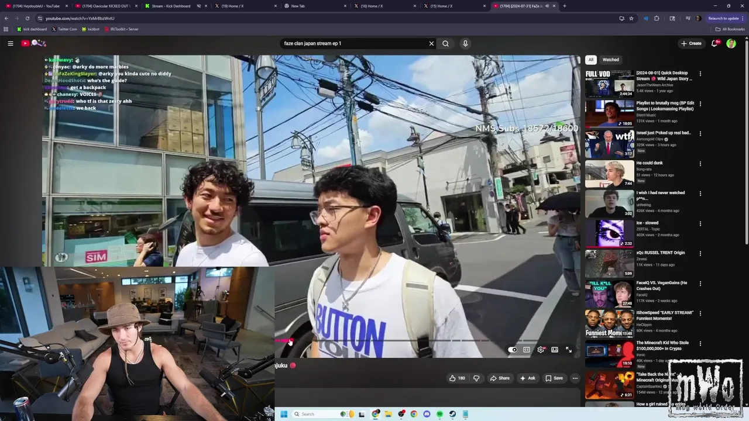Open a new Chrome tab with plus
This screenshot has height=421, width=749.
[564, 6]
